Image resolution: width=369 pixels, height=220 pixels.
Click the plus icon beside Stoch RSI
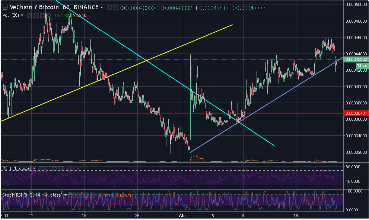(x=86, y=195)
